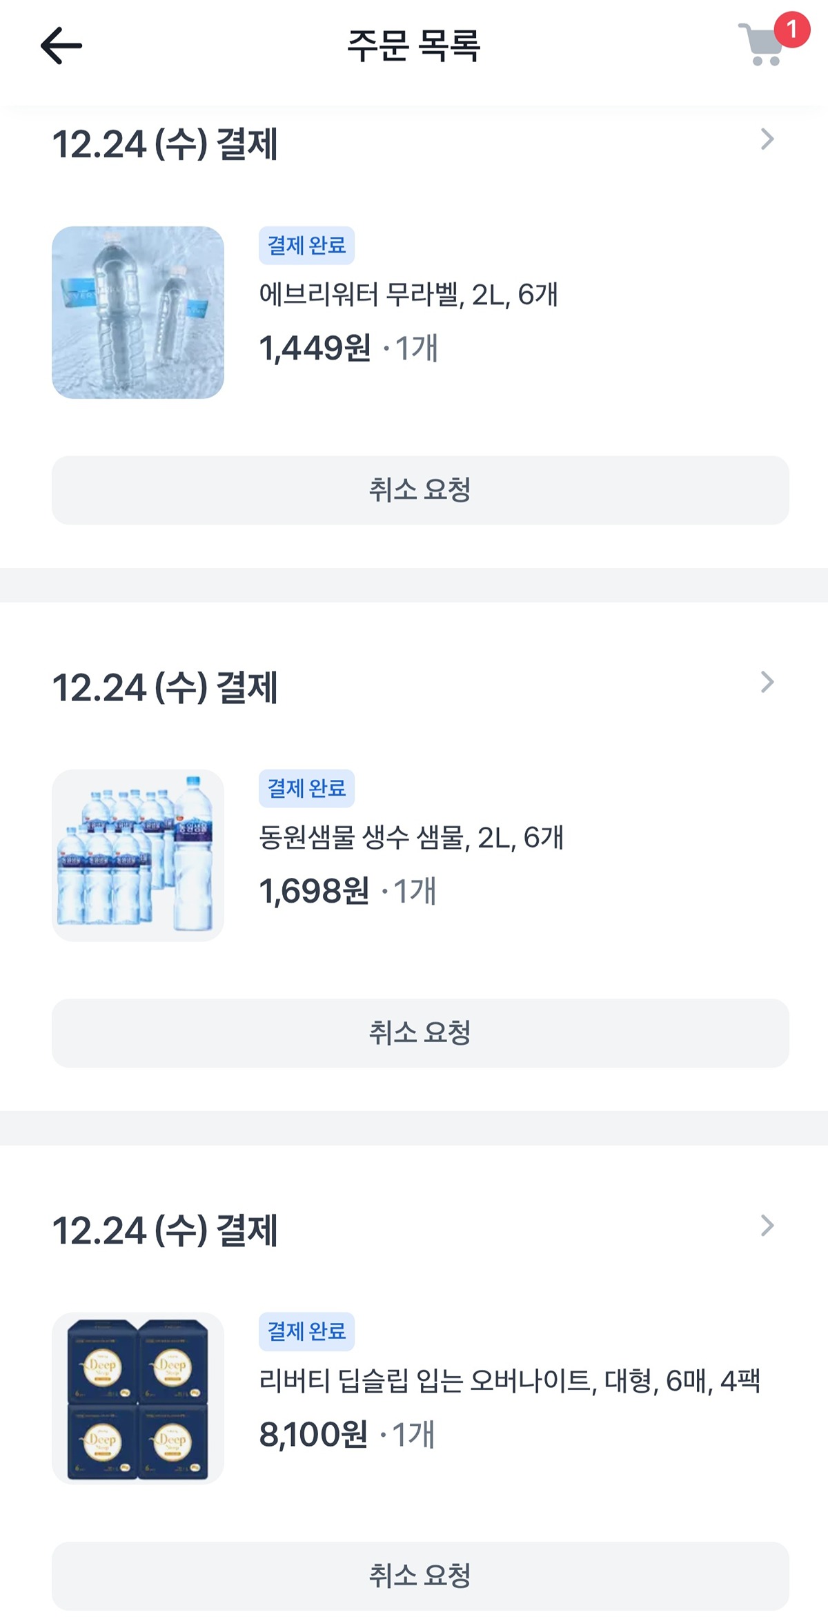Request cancellation for Liberty overnight order
Viewport: 828px width, 1617px height.
click(420, 1576)
